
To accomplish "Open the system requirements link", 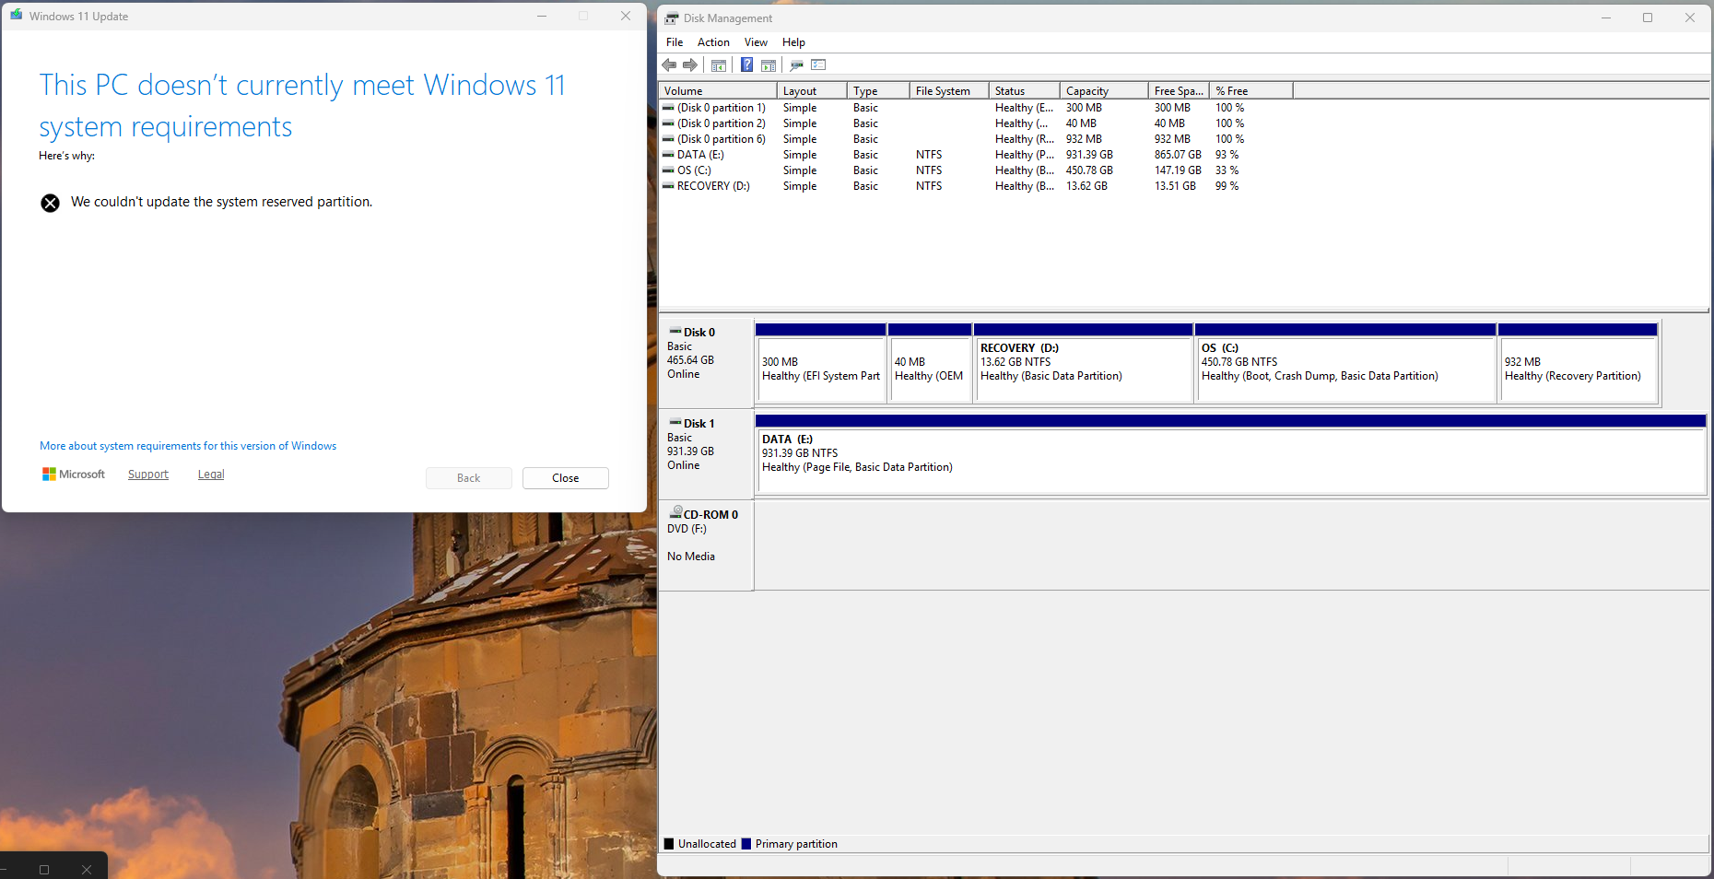I will [x=187, y=445].
